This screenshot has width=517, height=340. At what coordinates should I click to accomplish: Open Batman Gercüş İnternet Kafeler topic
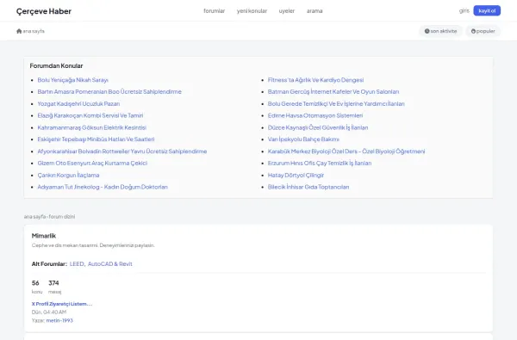tap(333, 91)
